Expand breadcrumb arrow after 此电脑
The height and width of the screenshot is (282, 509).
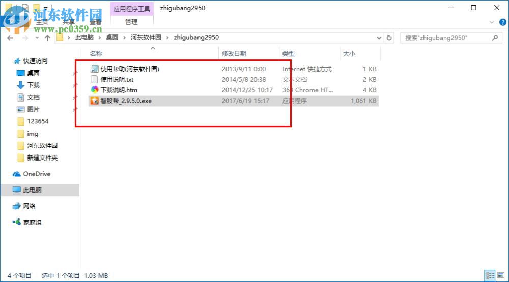click(100, 38)
